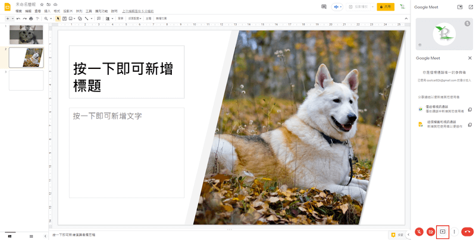This screenshot has width=476, height=240.
Task: Click the Meet call status button
Action: pos(337,7)
